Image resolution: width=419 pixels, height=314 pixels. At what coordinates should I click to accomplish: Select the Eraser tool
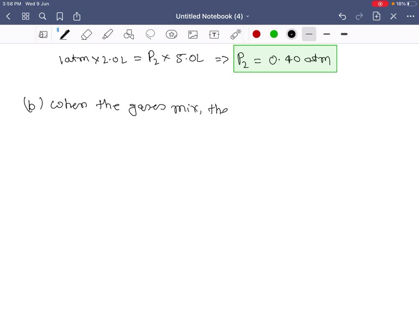(86, 34)
